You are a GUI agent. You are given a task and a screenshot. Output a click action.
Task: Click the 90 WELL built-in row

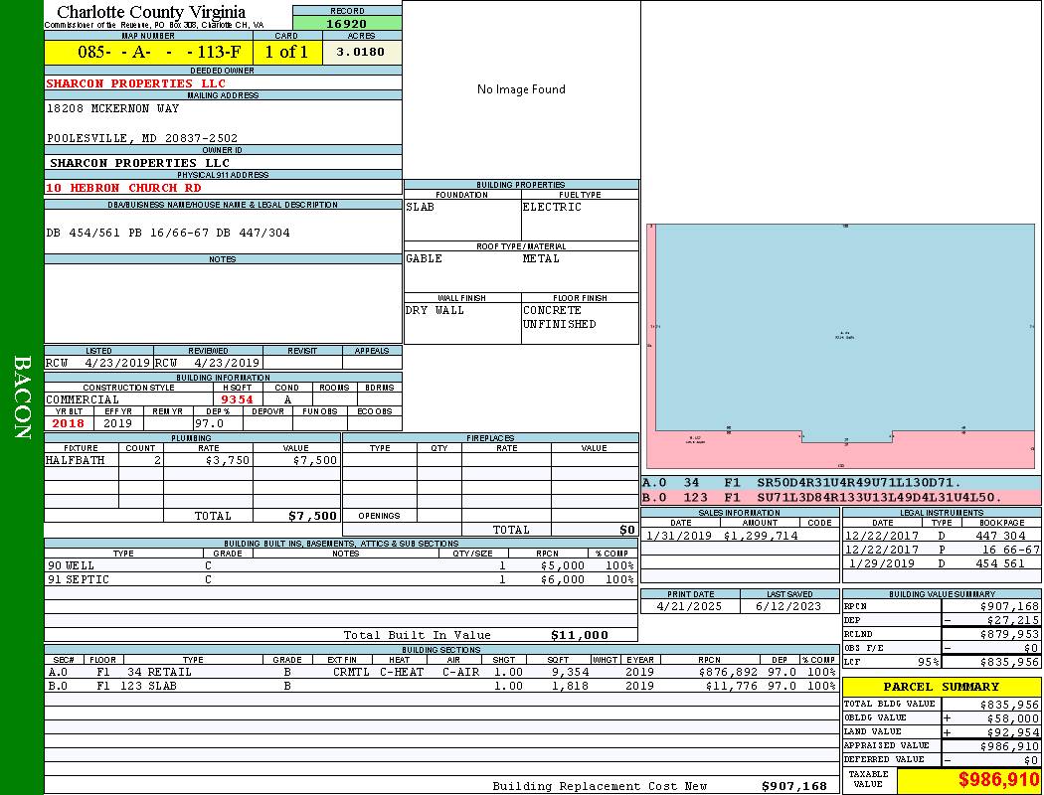(340, 565)
